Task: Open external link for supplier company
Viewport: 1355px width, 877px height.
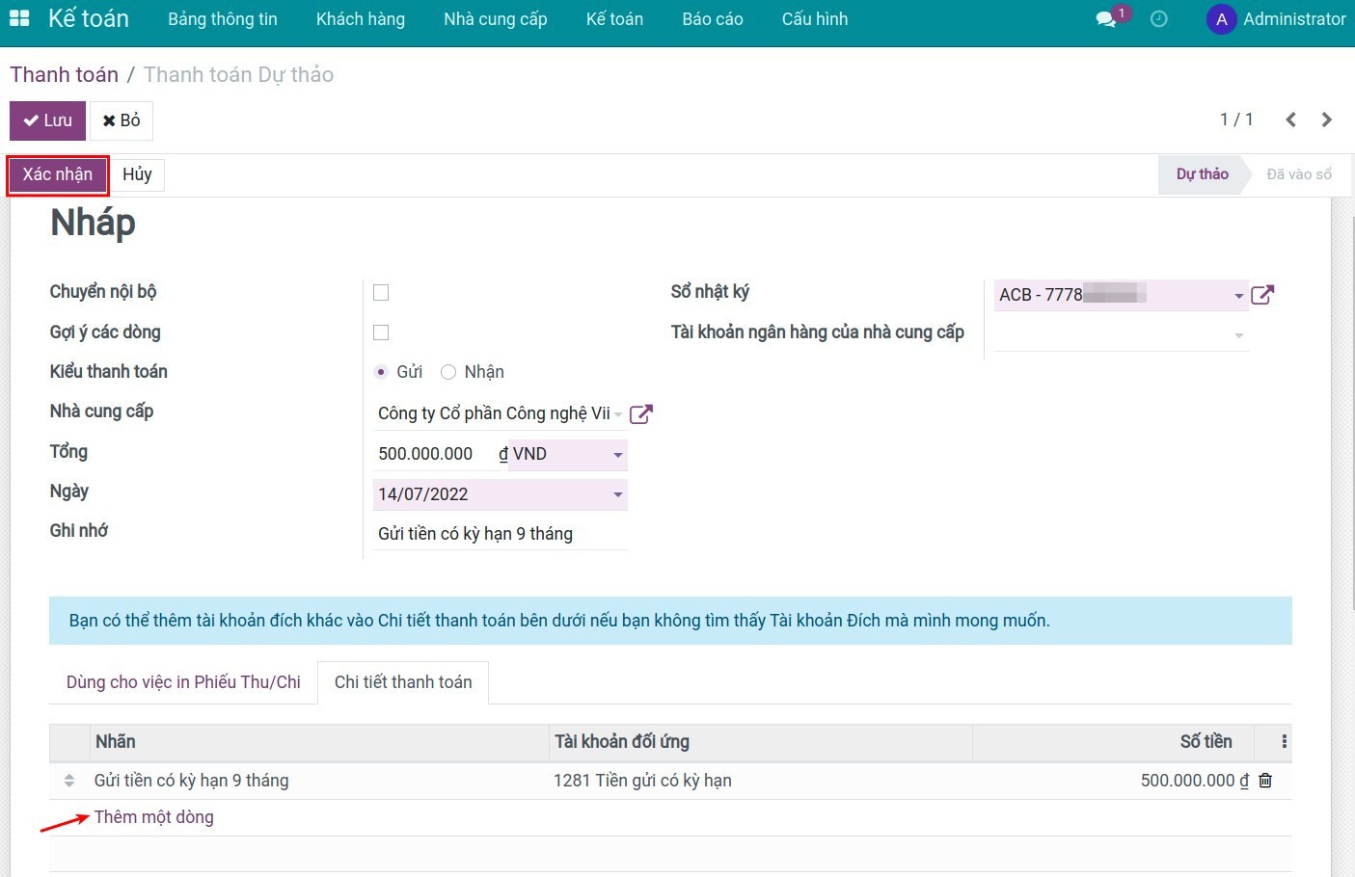Action: coord(640,413)
